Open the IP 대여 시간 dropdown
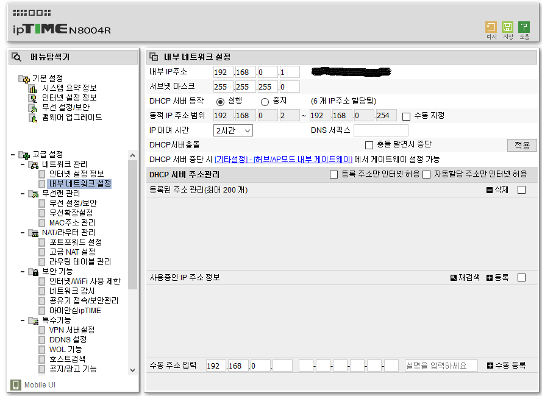 [x=233, y=130]
